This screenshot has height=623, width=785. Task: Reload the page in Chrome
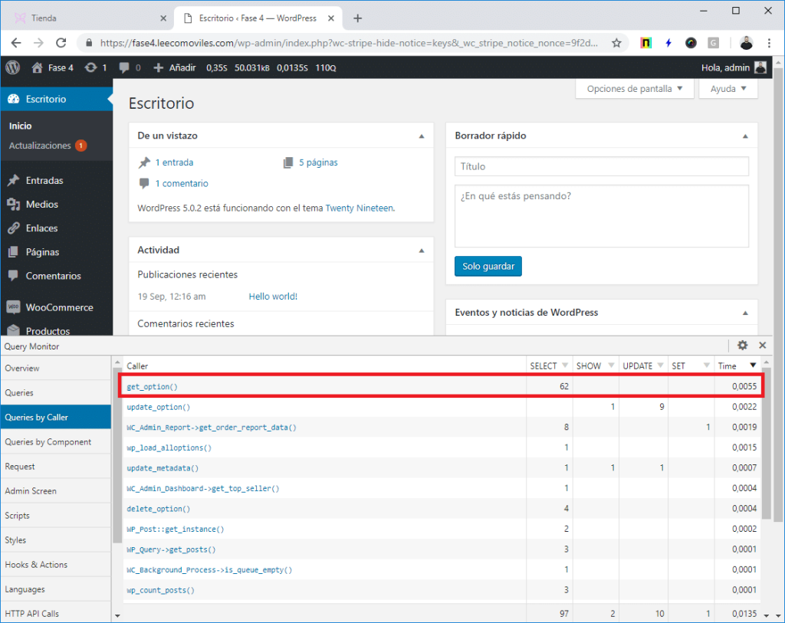coord(61,43)
